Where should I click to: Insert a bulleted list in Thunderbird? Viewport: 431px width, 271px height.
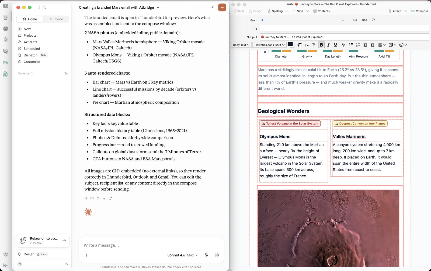351,45
